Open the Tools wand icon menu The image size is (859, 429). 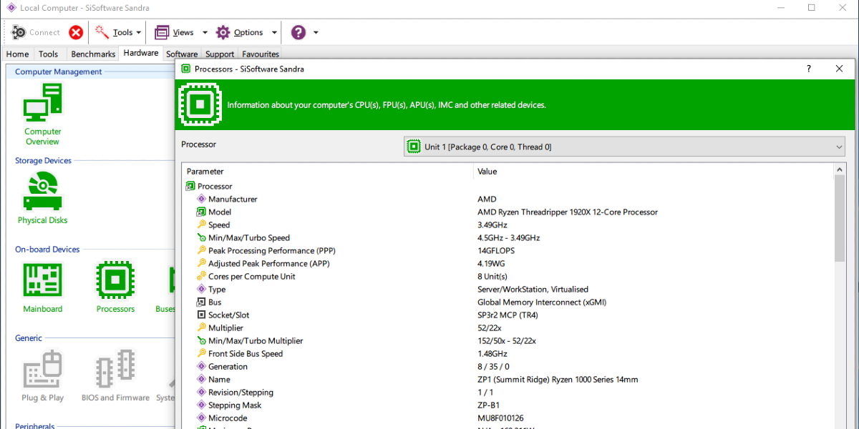coord(102,32)
